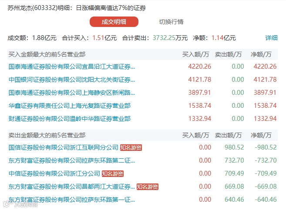
Task: Click net value -980.52
Action: [x=266, y=147]
